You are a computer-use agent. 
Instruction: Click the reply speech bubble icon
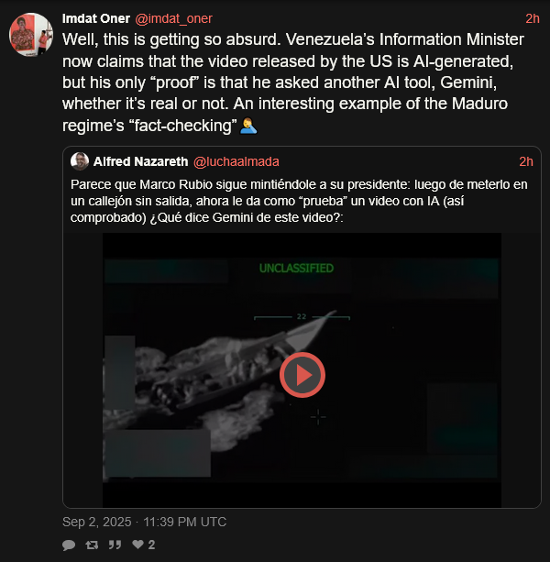point(69,545)
